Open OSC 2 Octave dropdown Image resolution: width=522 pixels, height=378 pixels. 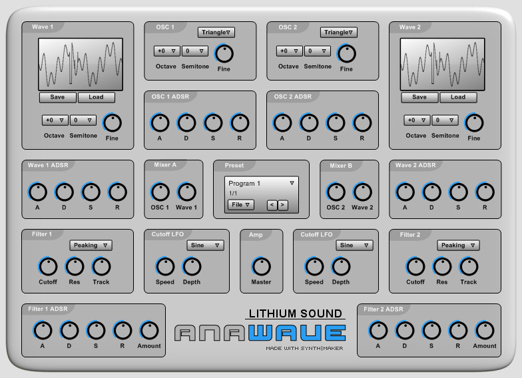pyautogui.click(x=289, y=51)
